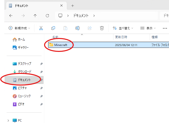Click the search box at right of address bar
The height and width of the screenshot is (123, 169).
[164, 16]
